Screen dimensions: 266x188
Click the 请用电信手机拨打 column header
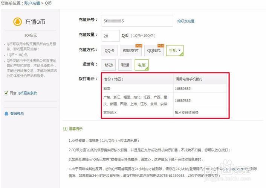200,79
